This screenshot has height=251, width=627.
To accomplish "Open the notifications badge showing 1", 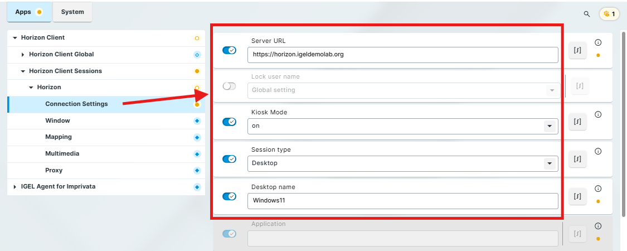I will [609, 14].
